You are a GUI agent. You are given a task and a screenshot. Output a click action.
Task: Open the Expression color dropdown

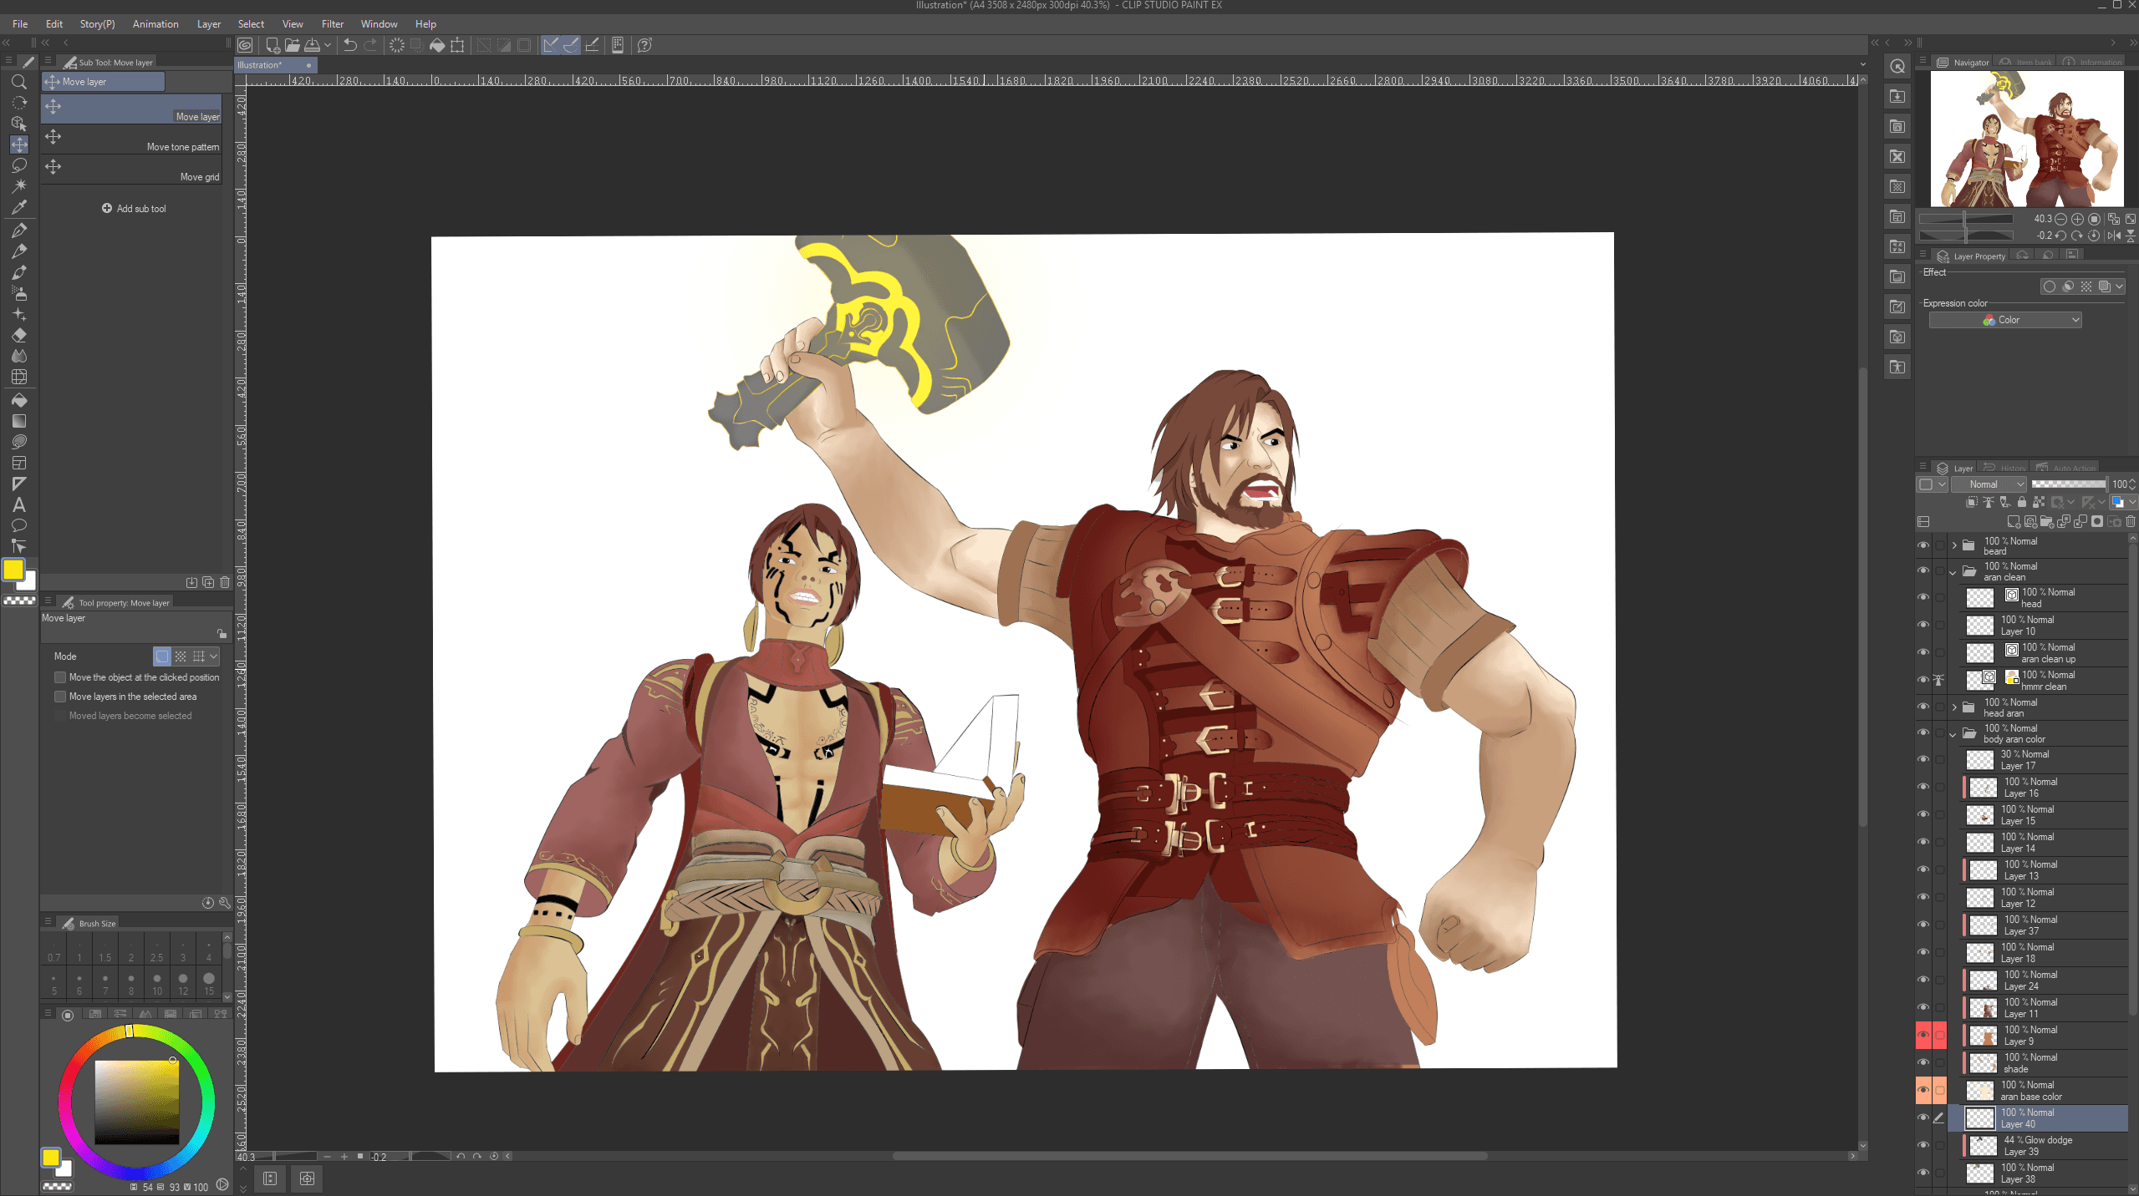tap(2004, 320)
